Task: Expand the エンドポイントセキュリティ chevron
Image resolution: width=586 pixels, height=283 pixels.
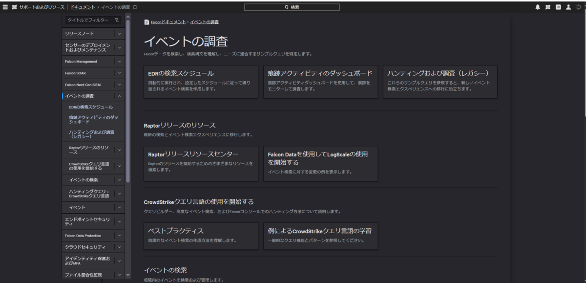Action: tap(120, 221)
